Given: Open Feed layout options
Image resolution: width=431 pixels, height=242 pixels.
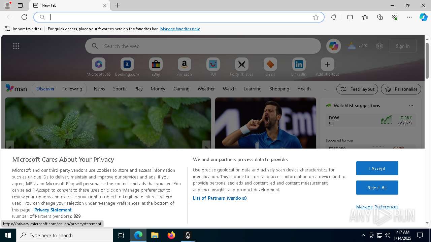Looking at the screenshot, I should pyautogui.click(x=357, y=89).
